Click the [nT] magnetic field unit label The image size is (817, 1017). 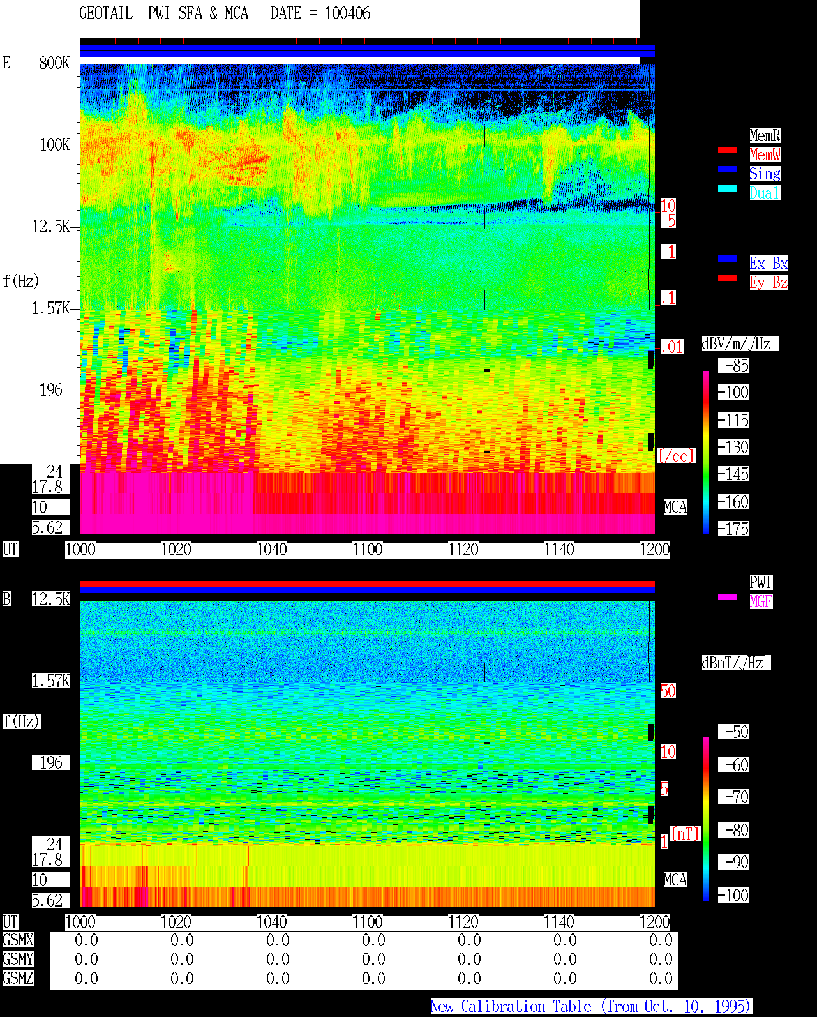(x=686, y=834)
